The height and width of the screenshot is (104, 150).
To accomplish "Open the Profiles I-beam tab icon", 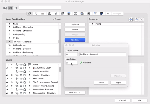I will pyautogui.click(x=75, y=13).
